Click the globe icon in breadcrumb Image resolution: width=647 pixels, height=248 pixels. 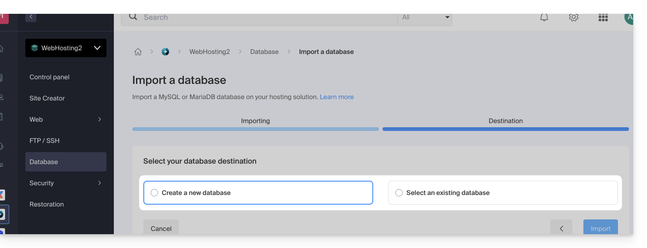(x=165, y=52)
